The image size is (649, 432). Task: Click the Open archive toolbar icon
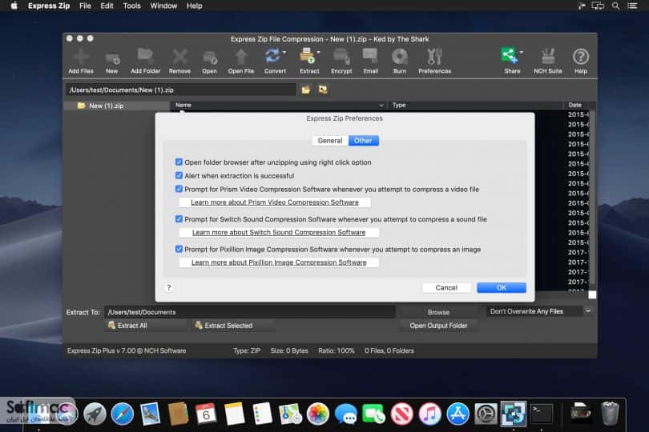(x=209, y=61)
